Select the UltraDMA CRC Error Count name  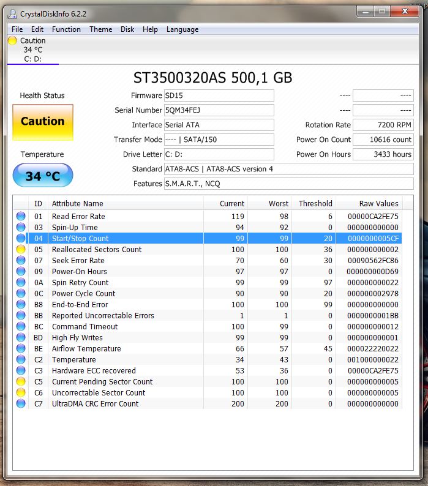96,403
